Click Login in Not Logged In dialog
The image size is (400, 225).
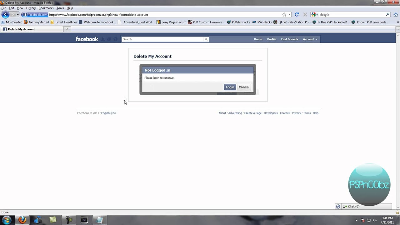point(230,87)
